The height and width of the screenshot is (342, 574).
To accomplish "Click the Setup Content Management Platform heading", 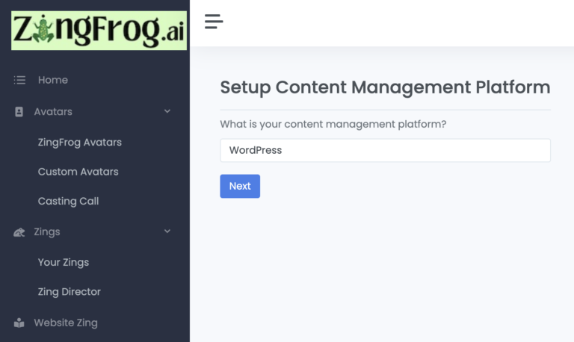I will [x=385, y=87].
